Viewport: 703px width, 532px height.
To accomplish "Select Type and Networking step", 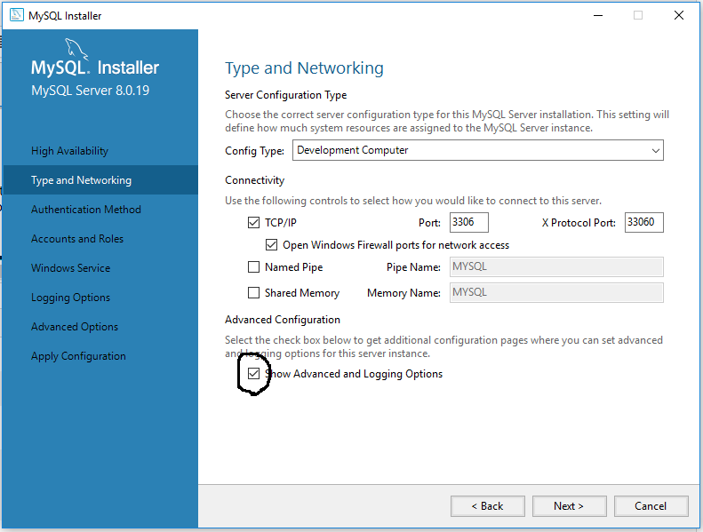I will pyautogui.click(x=100, y=180).
